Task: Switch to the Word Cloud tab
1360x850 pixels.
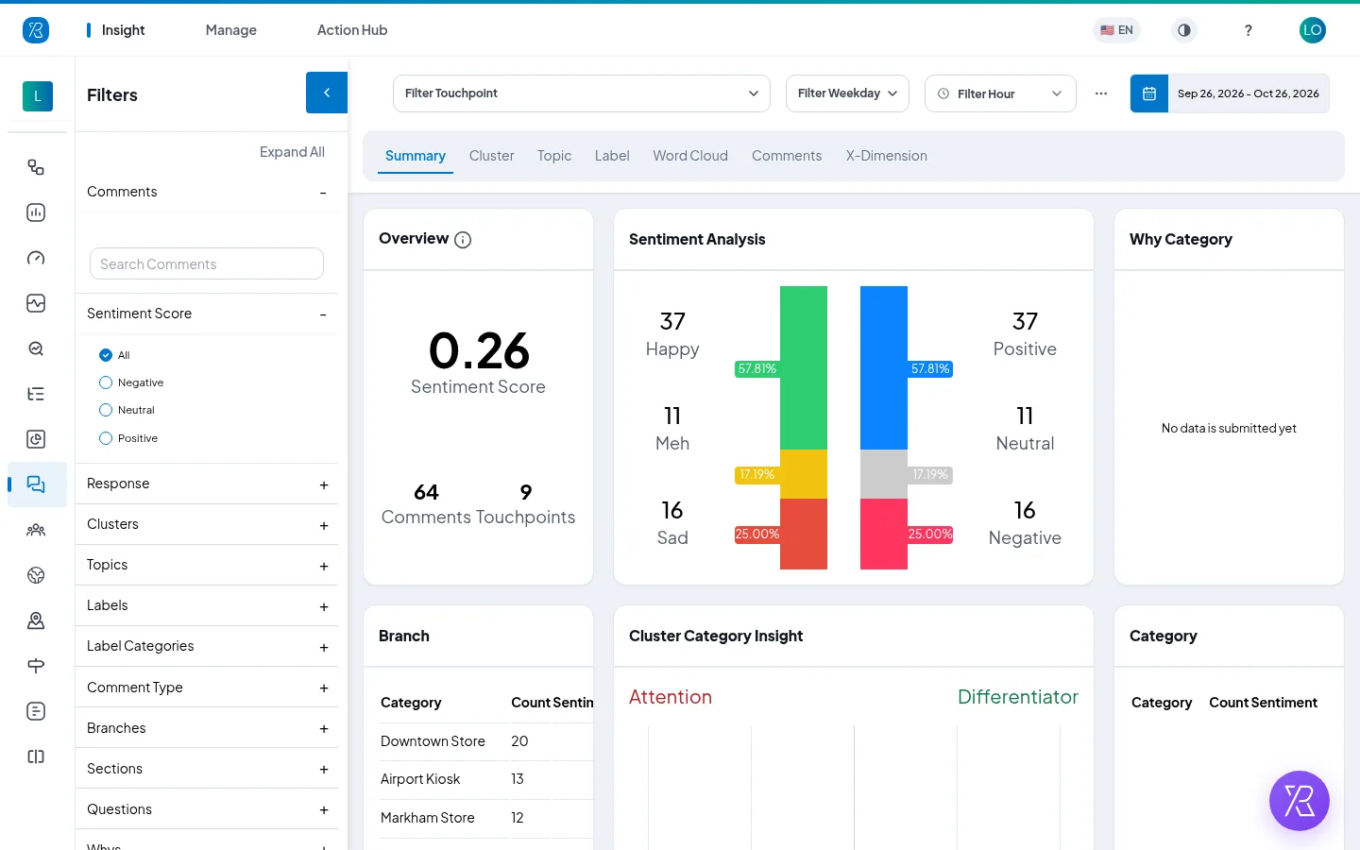Action: pyautogui.click(x=690, y=156)
